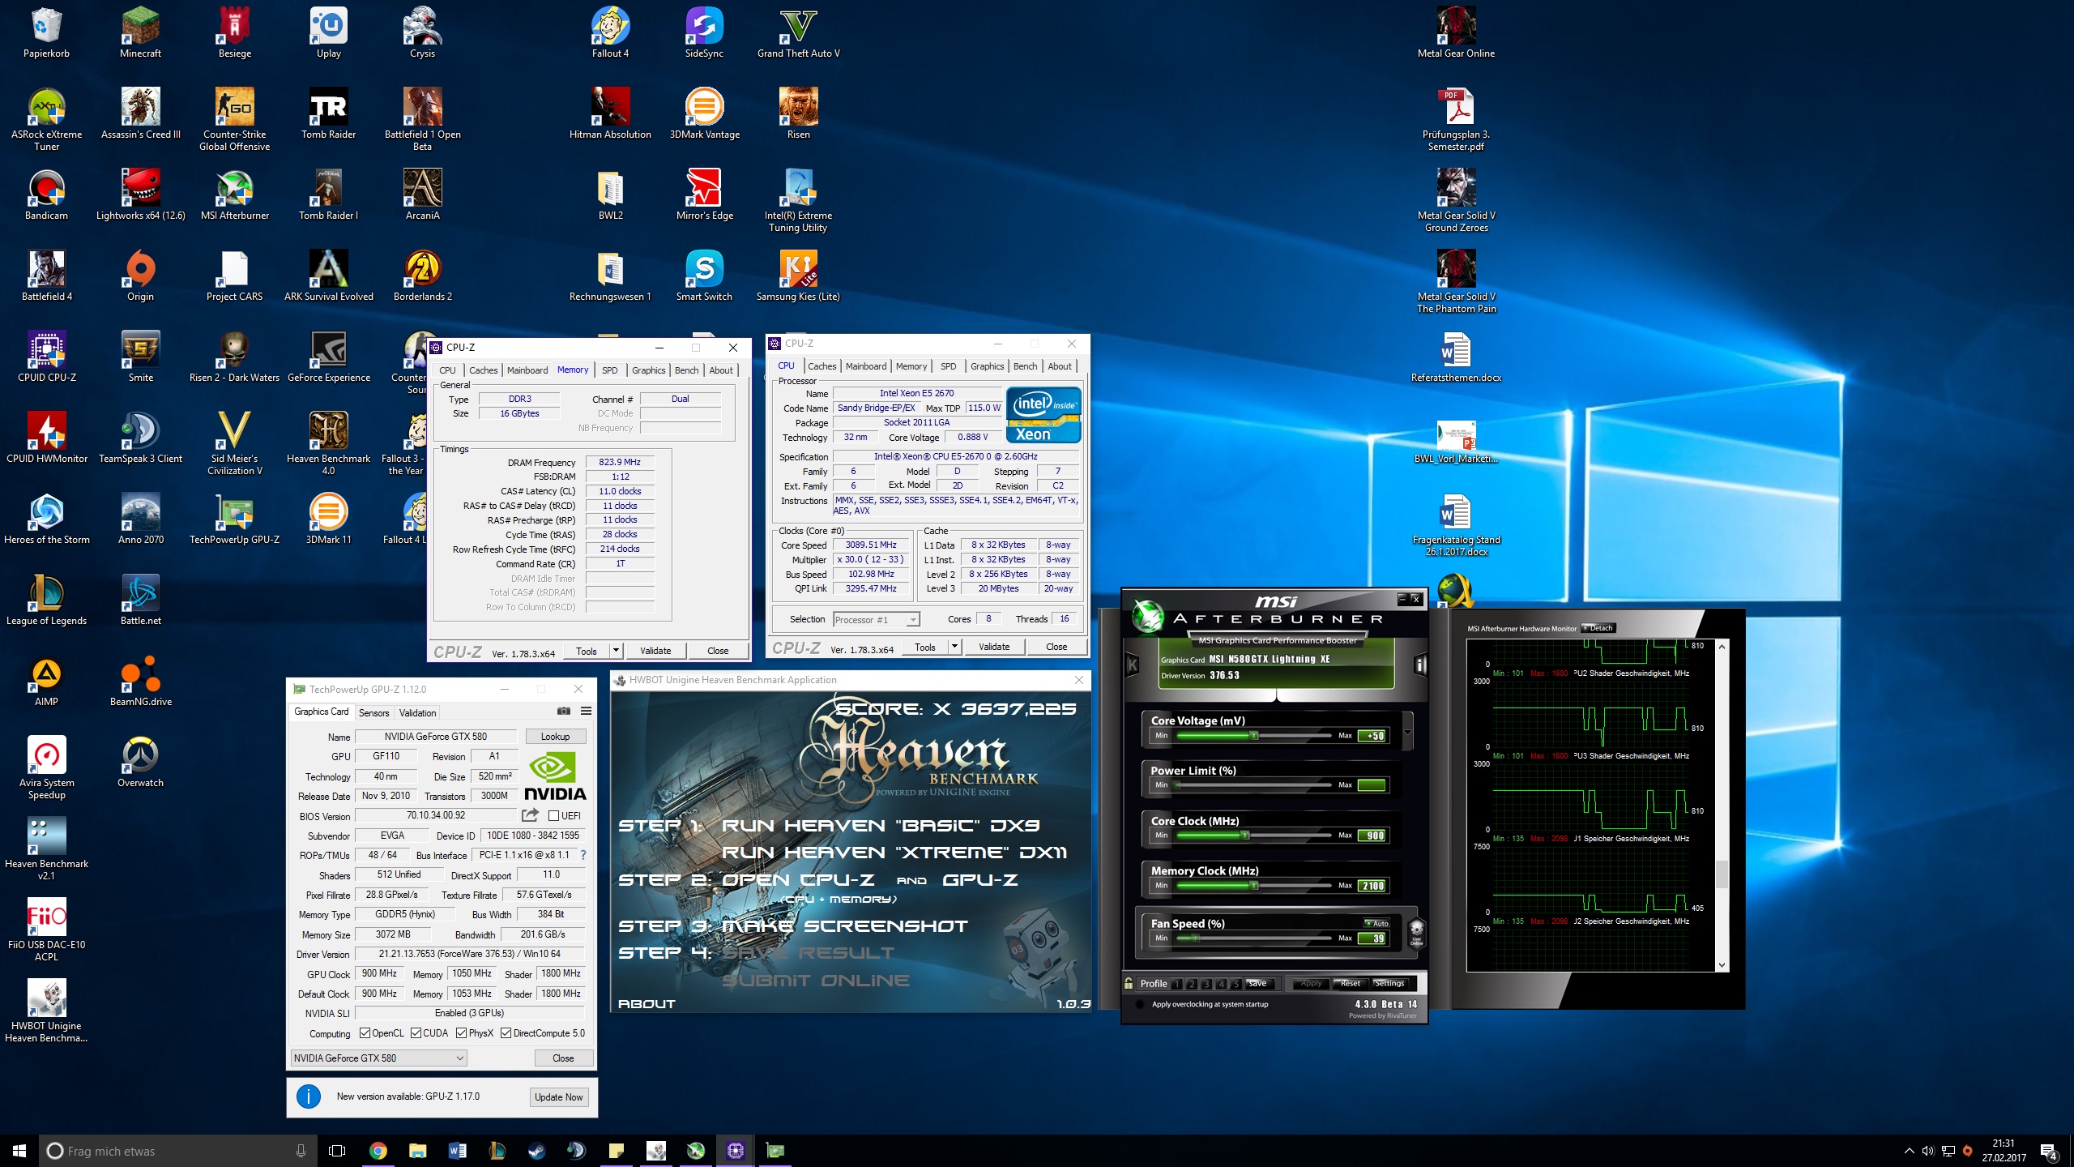The width and height of the screenshot is (2074, 1167).
Task: Click the Bus Interface question mark
Action: (x=583, y=855)
